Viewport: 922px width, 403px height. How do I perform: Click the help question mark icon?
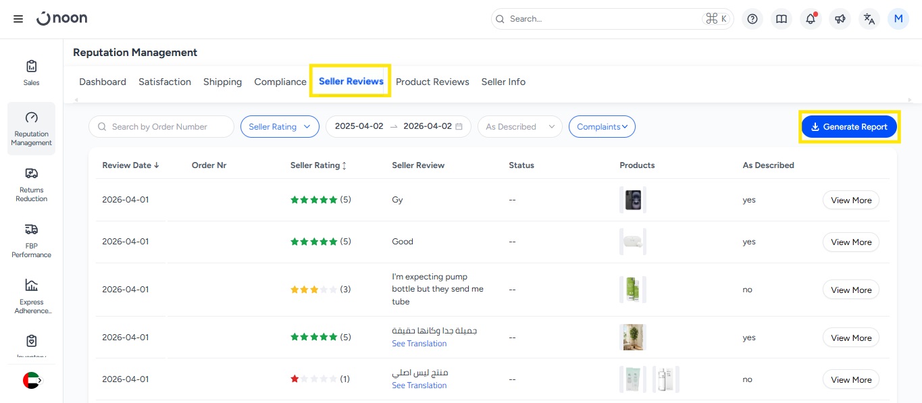click(x=752, y=19)
